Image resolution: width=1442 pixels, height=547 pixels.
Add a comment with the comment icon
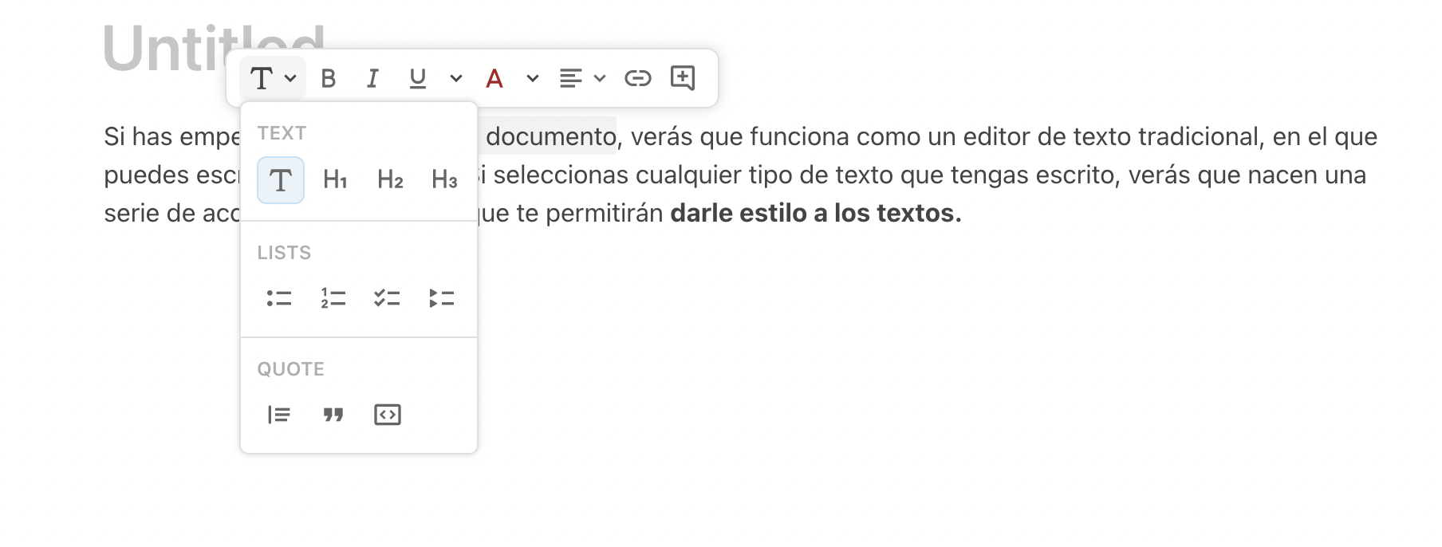coord(683,78)
